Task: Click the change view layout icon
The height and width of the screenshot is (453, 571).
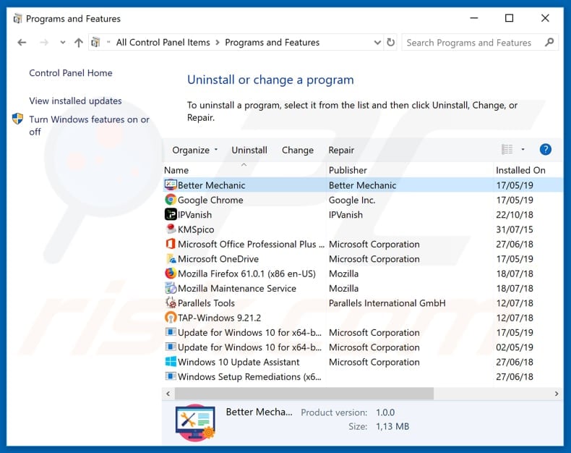Action: click(507, 149)
